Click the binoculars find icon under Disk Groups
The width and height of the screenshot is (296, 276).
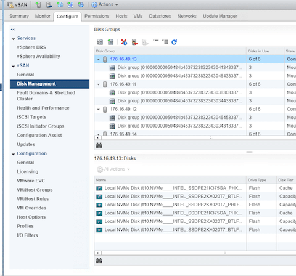coord(99,145)
